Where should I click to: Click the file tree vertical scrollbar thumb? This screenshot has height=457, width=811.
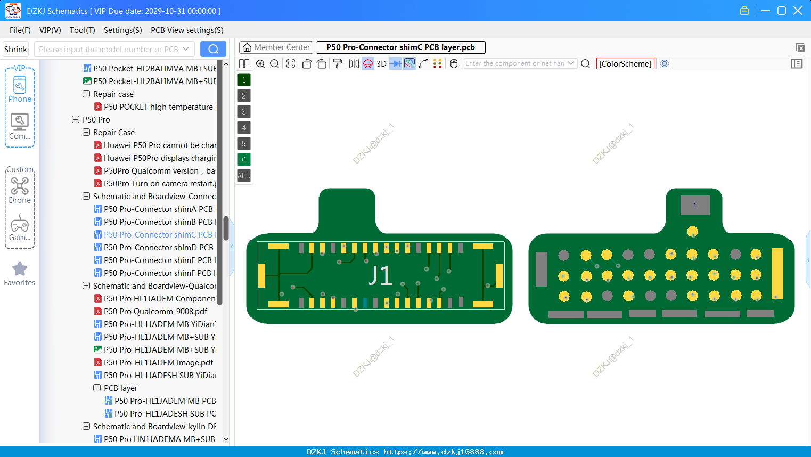click(x=226, y=228)
